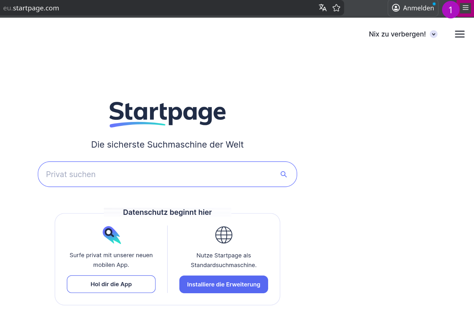474x310 pixels.
Task: Click Installiere die Erweiterung
Action: (x=224, y=284)
